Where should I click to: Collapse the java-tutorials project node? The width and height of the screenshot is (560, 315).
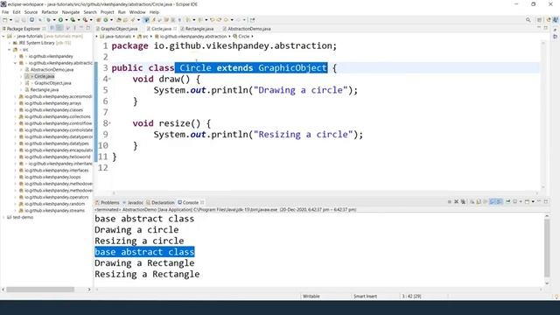click(3, 37)
